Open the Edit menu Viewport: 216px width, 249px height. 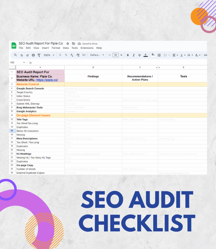click(x=28, y=48)
